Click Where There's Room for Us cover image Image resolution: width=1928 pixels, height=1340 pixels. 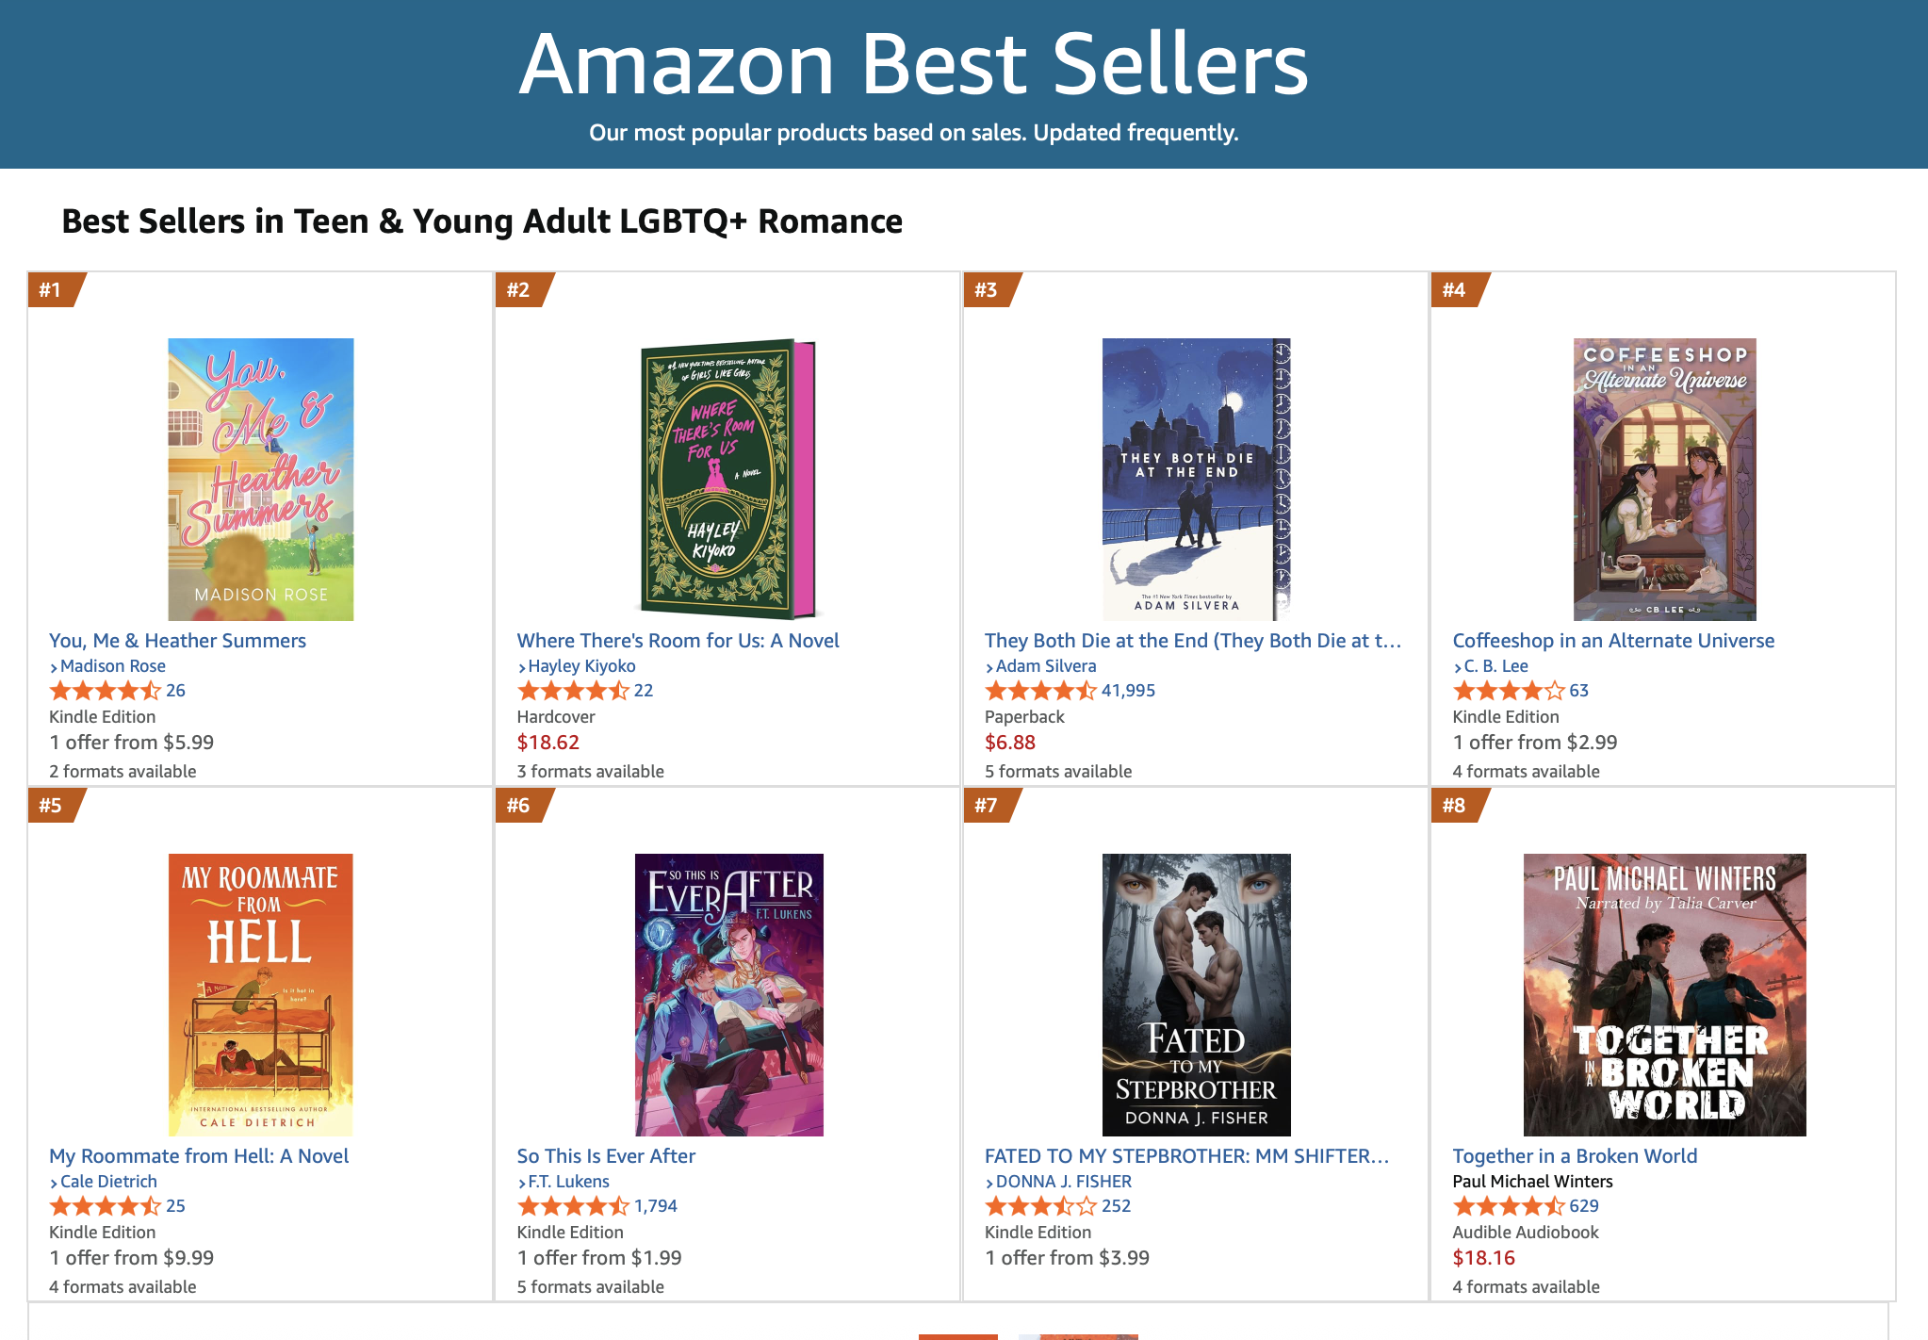[x=727, y=479]
